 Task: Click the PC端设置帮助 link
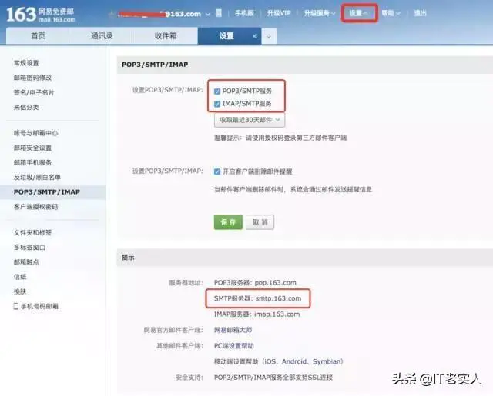234,346
